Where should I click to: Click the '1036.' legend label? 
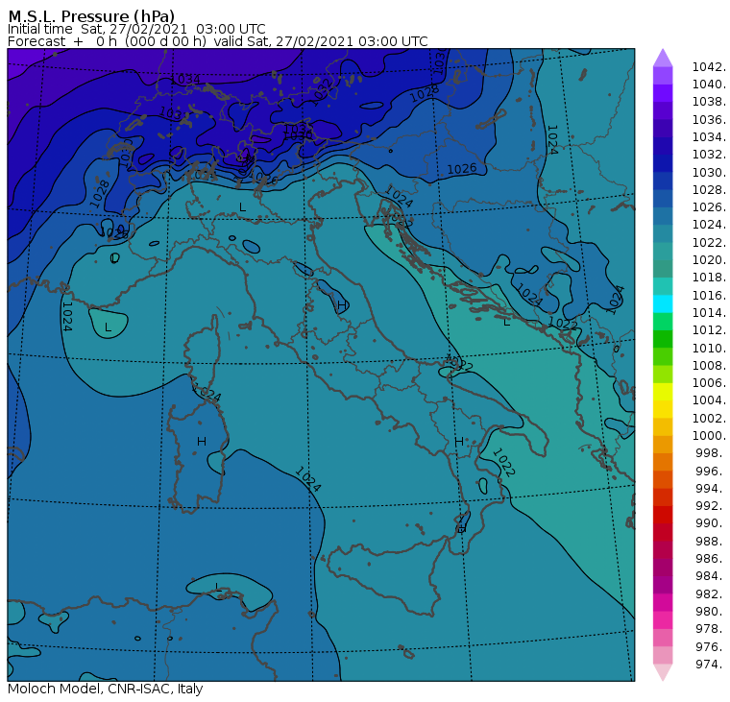709,120
